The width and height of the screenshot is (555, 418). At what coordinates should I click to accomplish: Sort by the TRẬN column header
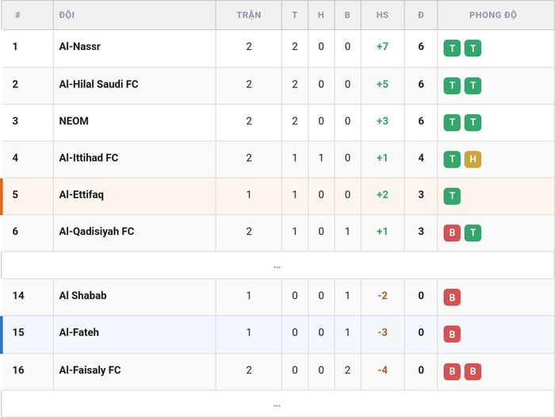[249, 15]
